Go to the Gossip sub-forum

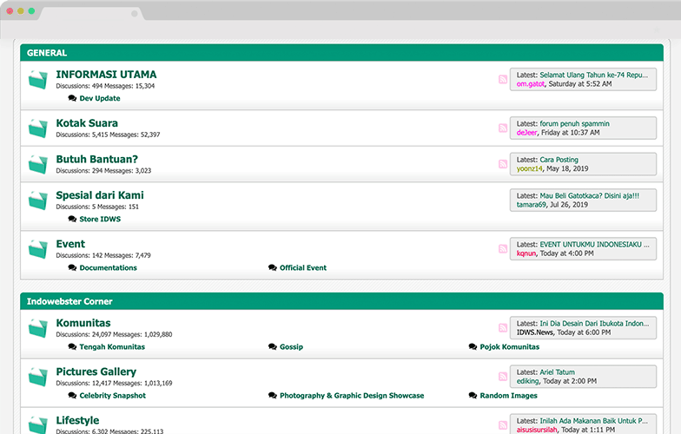(x=291, y=347)
